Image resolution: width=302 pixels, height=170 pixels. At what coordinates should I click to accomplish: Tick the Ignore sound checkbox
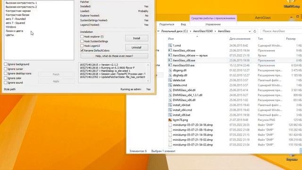click(x=5, y=83)
